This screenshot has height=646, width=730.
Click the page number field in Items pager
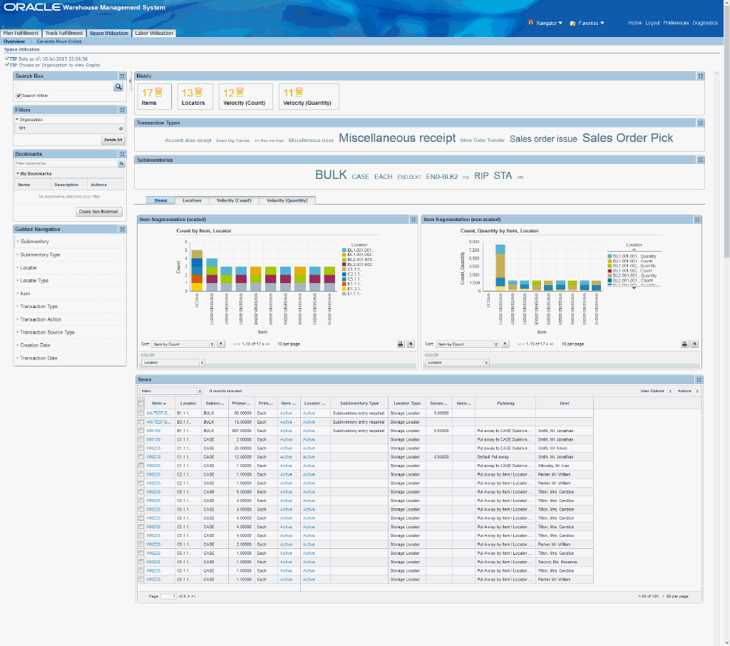coord(168,596)
